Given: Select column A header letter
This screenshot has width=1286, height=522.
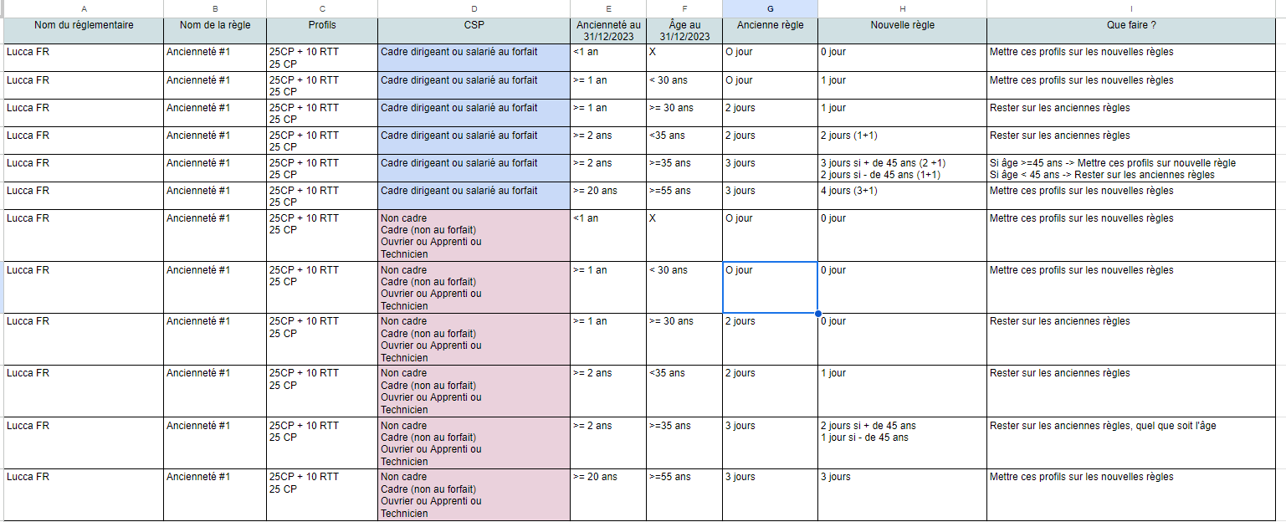Looking at the screenshot, I should (x=84, y=8).
